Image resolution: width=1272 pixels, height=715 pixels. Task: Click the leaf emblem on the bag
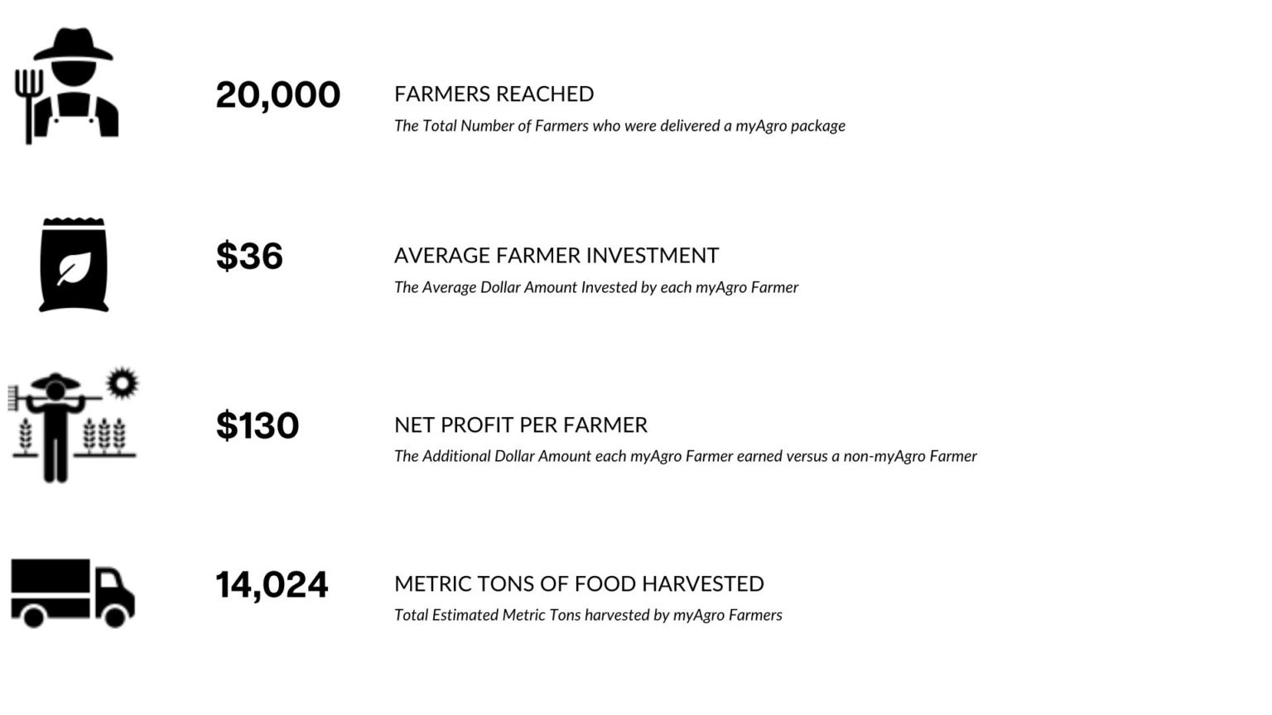[x=74, y=268]
